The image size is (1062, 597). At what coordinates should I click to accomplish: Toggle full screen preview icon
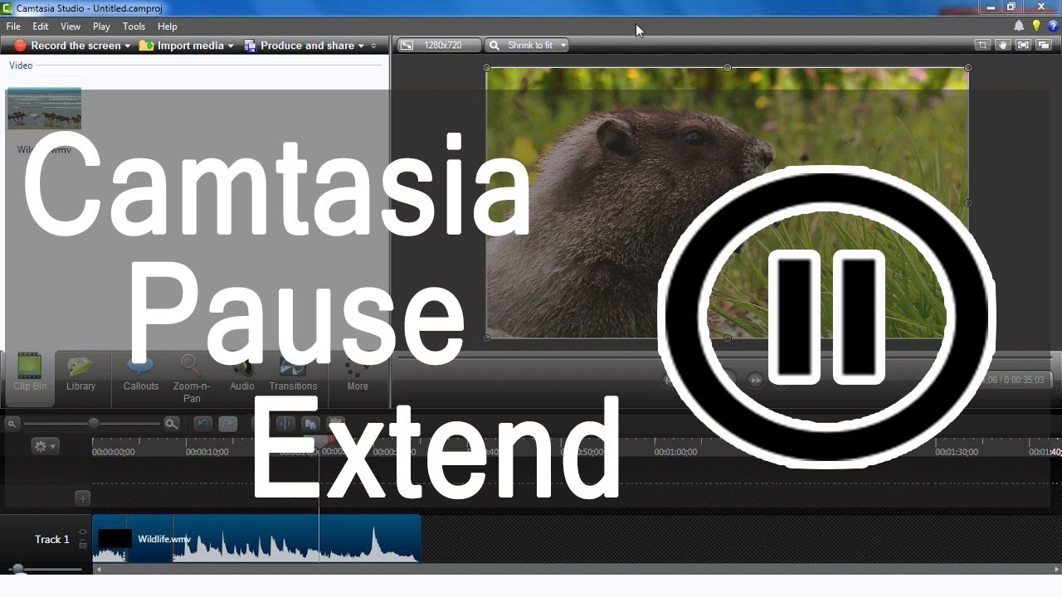pos(1024,46)
